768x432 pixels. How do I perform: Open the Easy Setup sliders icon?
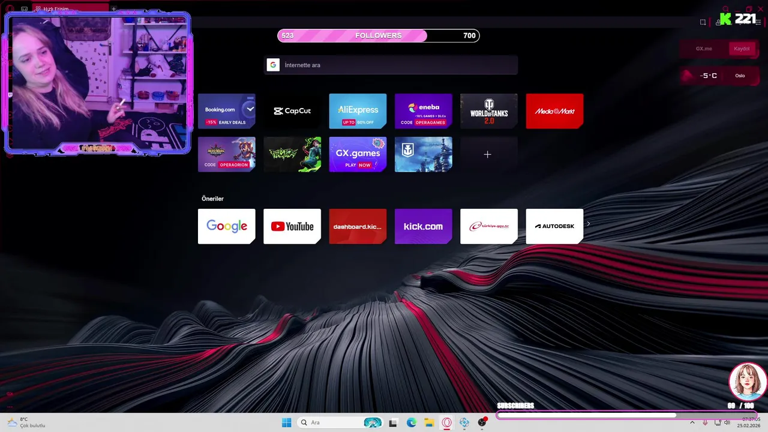tap(758, 22)
